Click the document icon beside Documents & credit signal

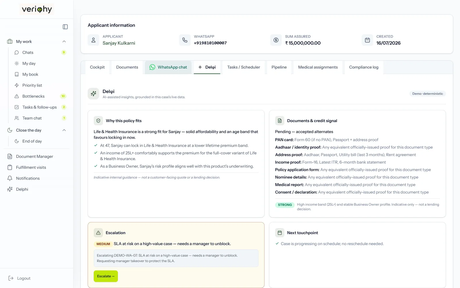[280, 121]
